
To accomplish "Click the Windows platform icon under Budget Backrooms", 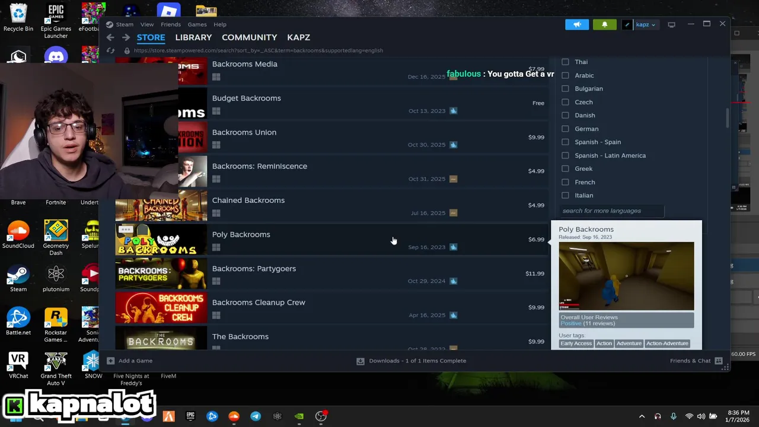I will tap(216, 111).
